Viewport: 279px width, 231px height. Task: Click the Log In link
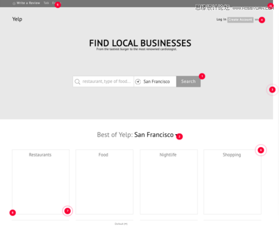pyautogui.click(x=221, y=19)
